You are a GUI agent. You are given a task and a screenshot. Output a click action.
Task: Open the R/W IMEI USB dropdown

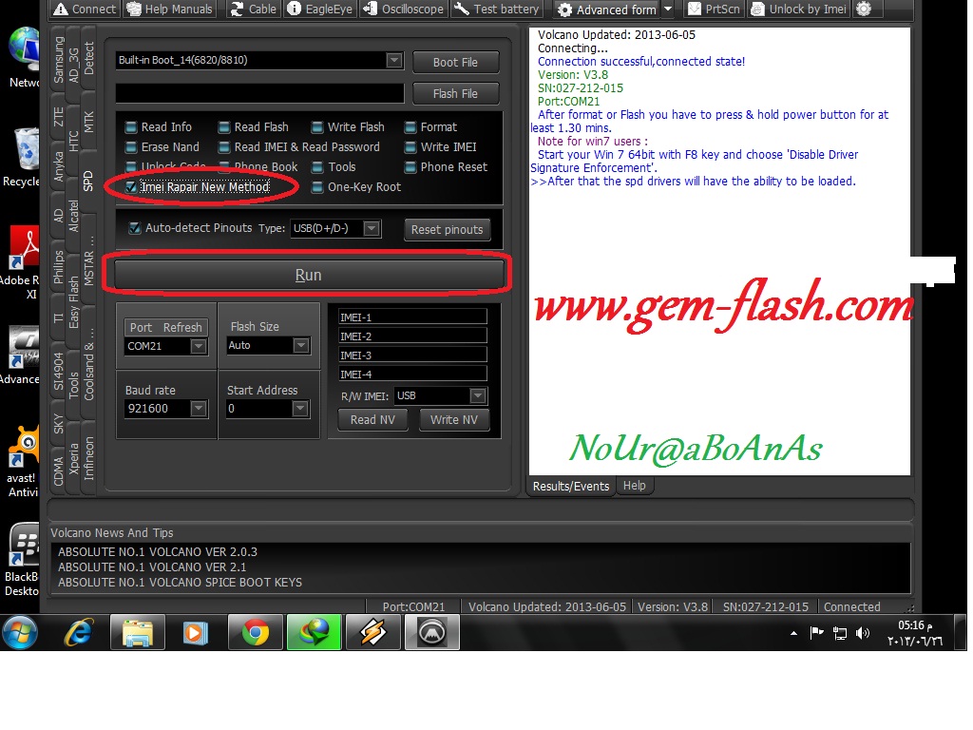pos(477,395)
